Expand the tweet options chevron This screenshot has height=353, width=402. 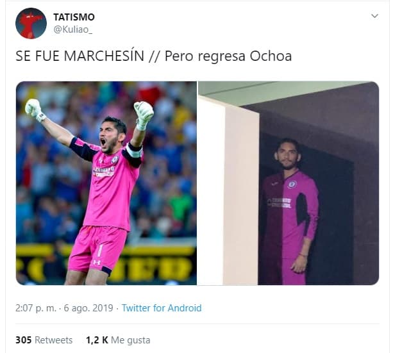pyautogui.click(x=374, y=16)
